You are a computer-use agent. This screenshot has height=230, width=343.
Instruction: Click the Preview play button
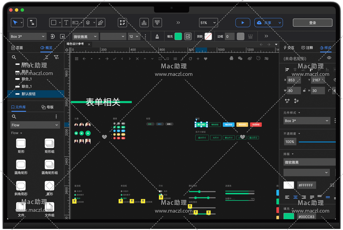tap(243, 23)
